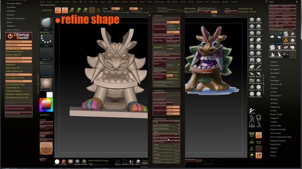This screenshot has height=169, width=302.
Task: Activate Edit mode icon in top toolbar
Action: [58, 10]
